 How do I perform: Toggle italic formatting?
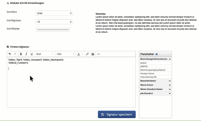click(26, 54)
